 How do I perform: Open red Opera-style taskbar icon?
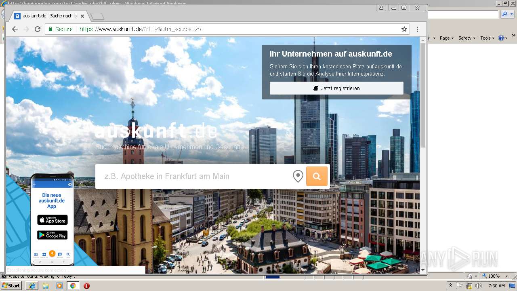86,286
